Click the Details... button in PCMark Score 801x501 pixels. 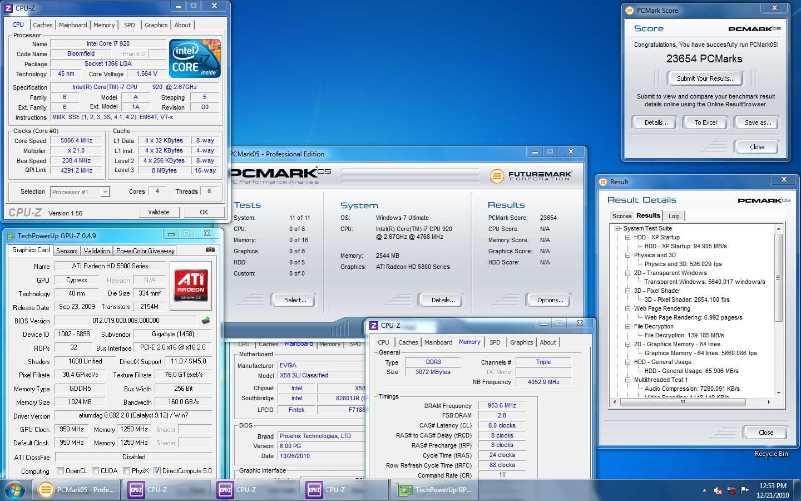tap(656, 122)
